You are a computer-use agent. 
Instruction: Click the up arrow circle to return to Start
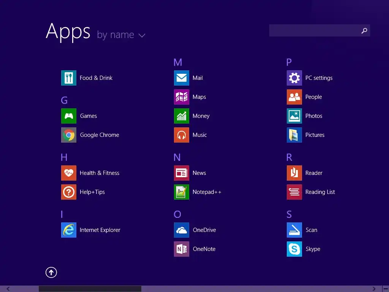[51, 273]
